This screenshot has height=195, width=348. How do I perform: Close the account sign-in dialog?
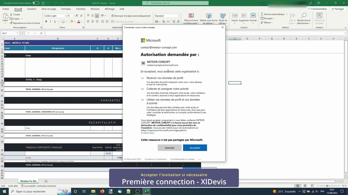[x=222, y=27]
